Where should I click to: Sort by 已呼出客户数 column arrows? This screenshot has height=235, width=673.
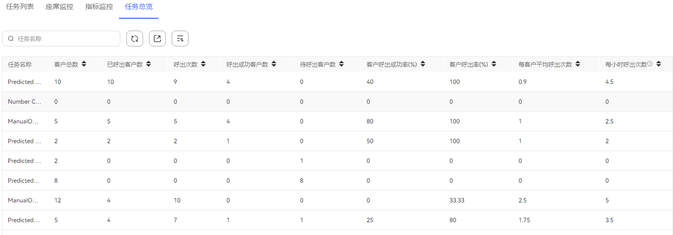[148, 64]
